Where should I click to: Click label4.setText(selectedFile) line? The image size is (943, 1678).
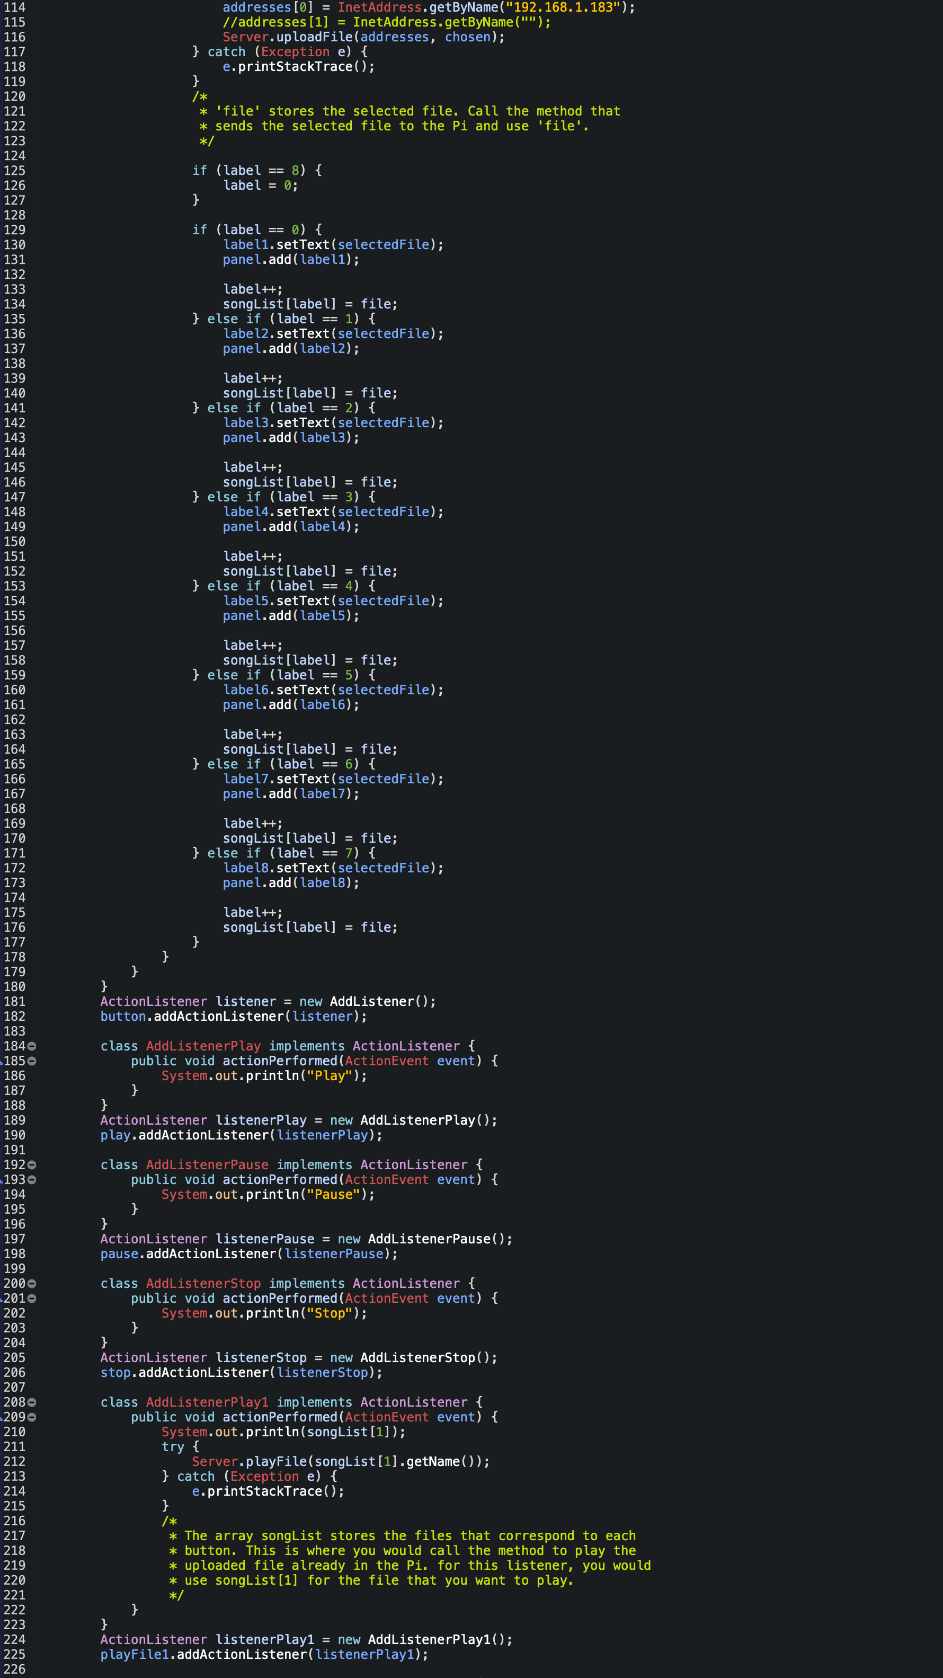333,512
